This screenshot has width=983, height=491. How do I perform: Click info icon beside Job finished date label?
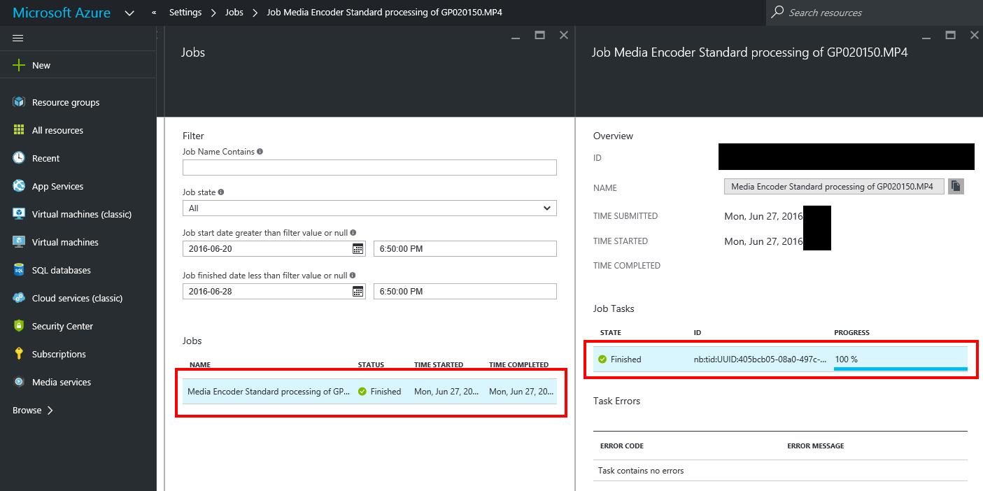353,275
